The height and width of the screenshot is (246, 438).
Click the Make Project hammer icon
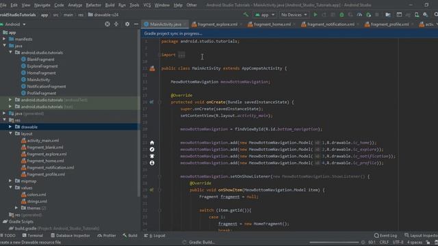click(246, 14)
